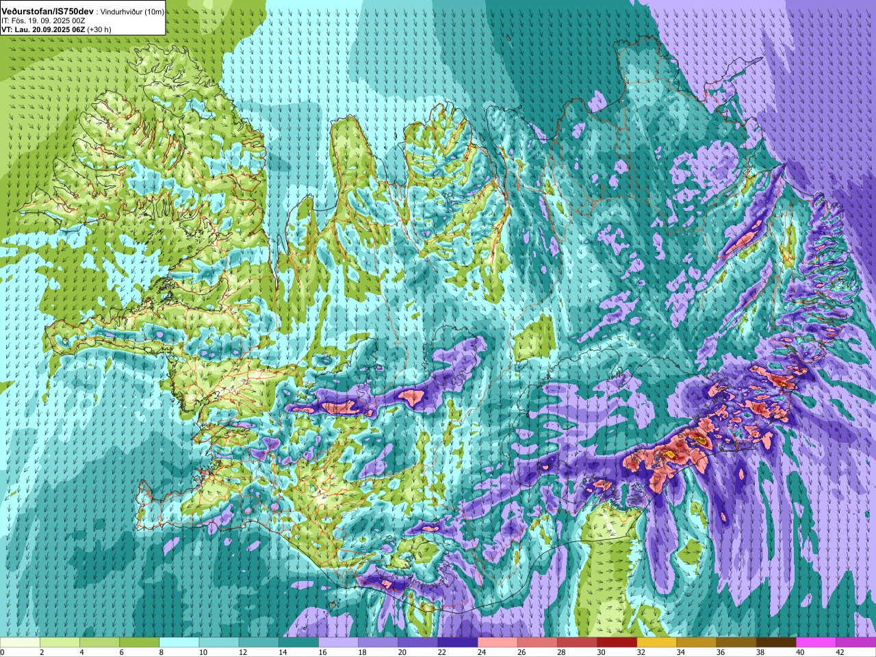The height and width of the screenshot is (657, 876).
Task: Click the 28–30 red legend swatch
Action: click(x=577, y=643)
